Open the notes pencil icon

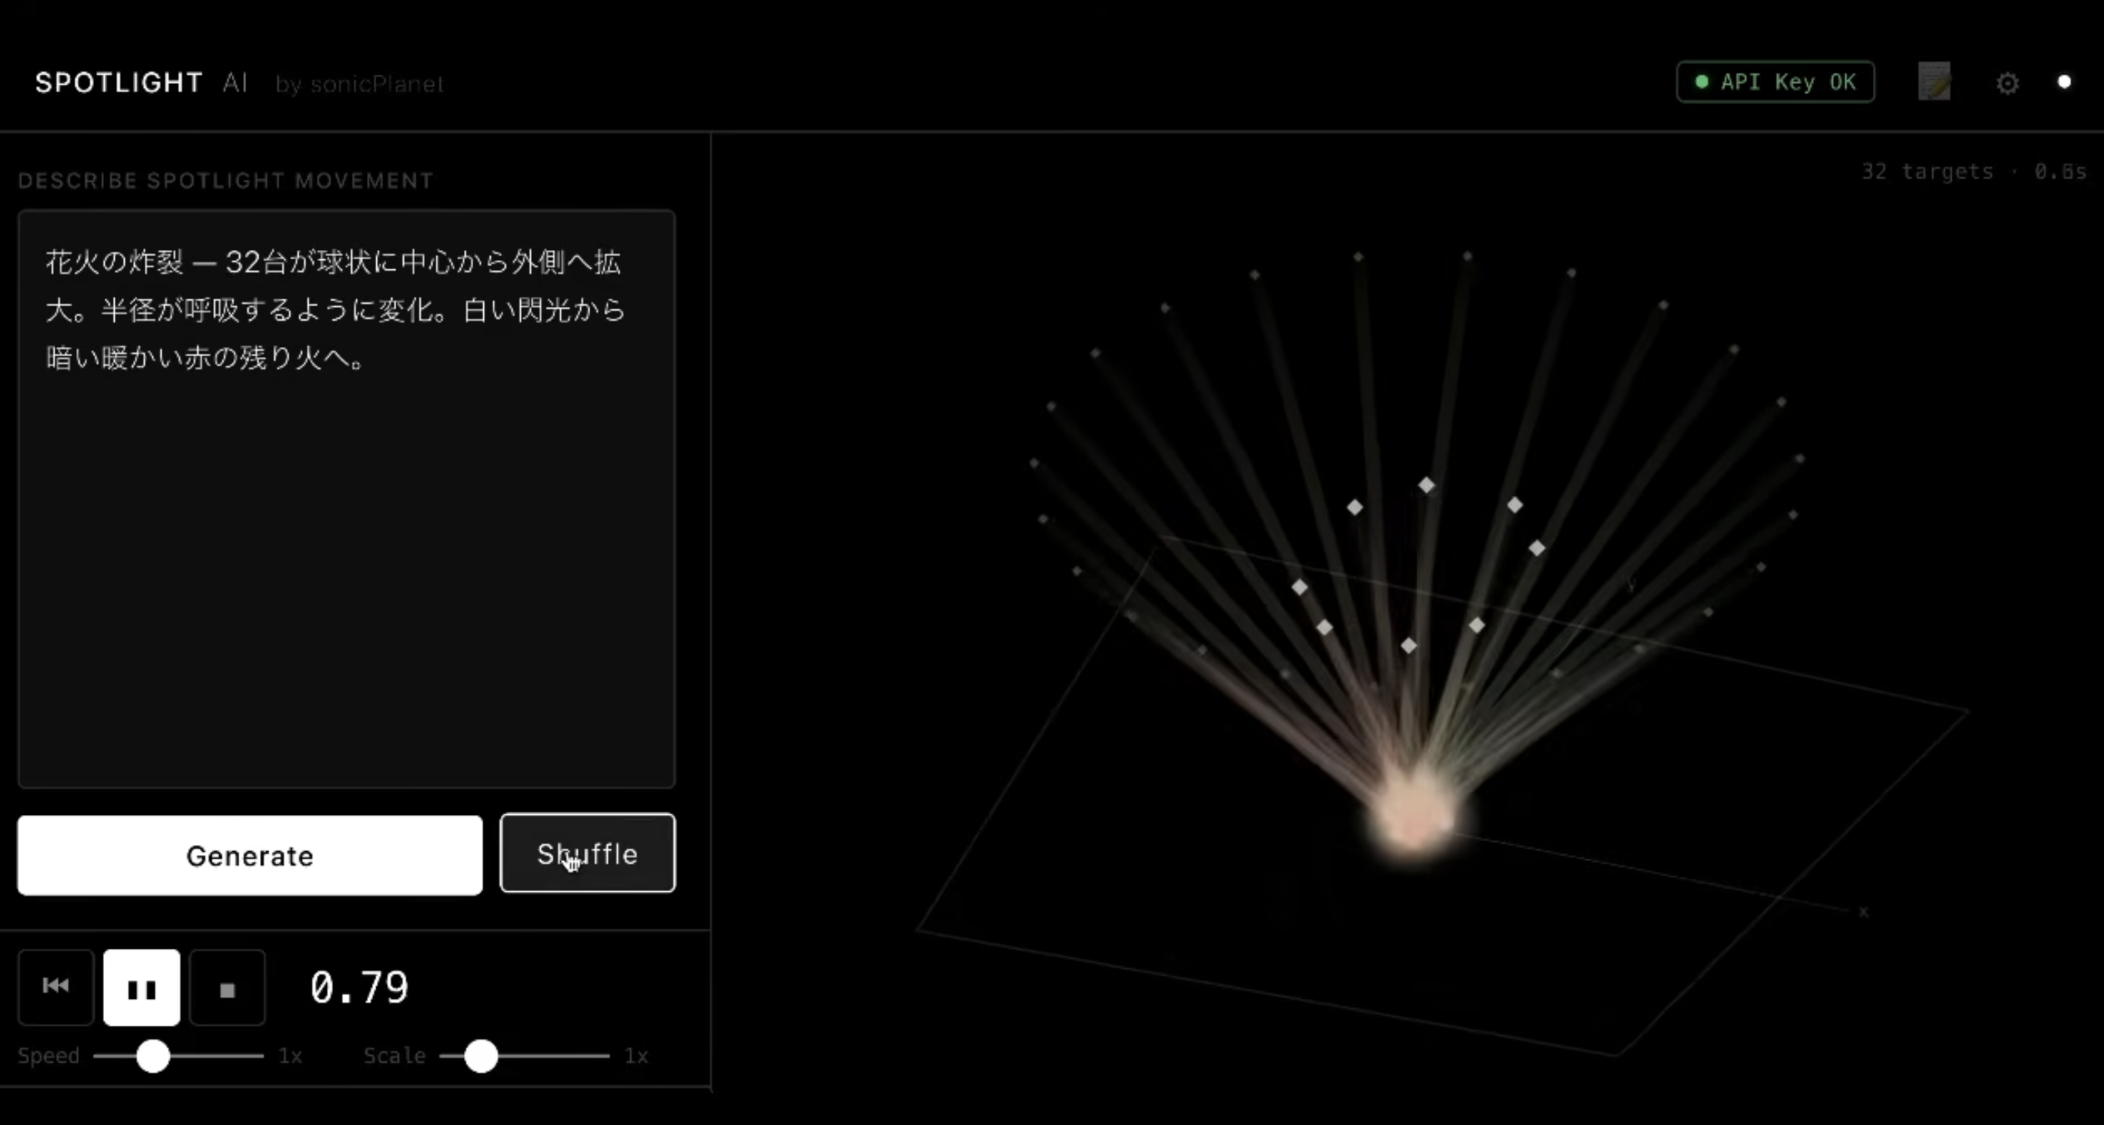1934,82
